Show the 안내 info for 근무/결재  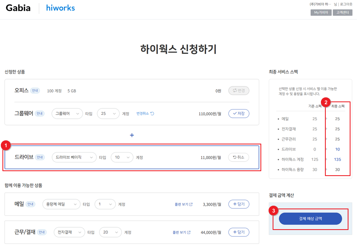click(x=42, y=232)
